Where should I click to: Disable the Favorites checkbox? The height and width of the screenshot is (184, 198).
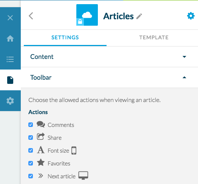[31, 163]
